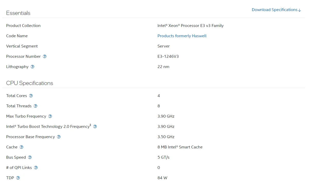The image size is (313, 190).
Task: Open Total Cores help tooltip icon
Action: coord(31,96)
